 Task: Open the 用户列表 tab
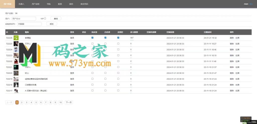pyautogui.click(x=8, y=4)
